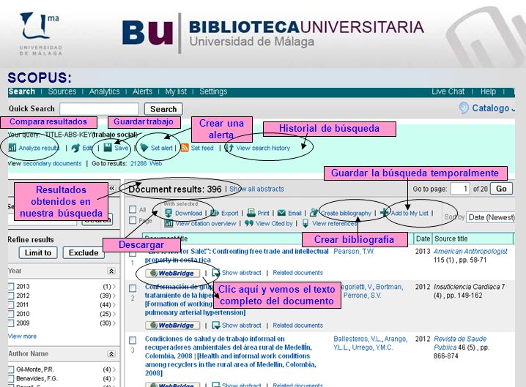Expand the 2013 year arrow
The height and width of the screenshot is (387, 526).
click(x=114, y=287)
